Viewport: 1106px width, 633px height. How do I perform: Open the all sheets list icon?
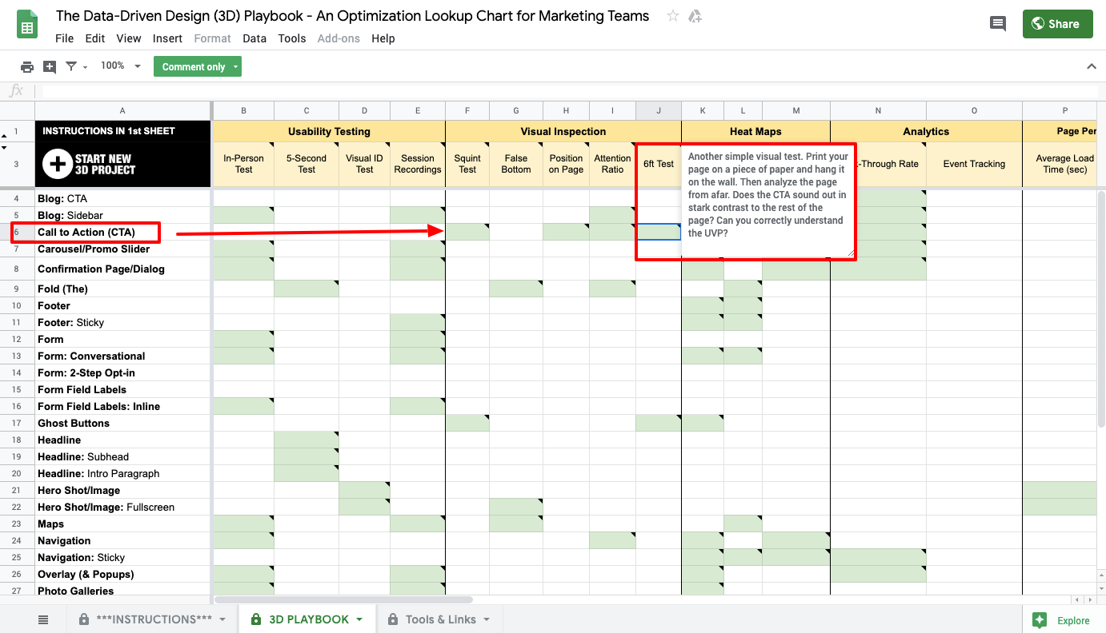tap(43, 619)
